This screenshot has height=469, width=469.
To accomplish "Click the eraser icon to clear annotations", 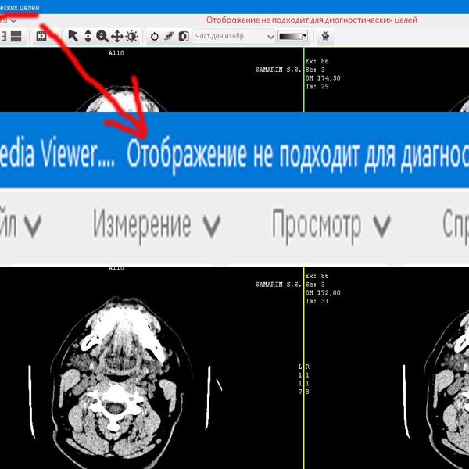I will [168, 36].
